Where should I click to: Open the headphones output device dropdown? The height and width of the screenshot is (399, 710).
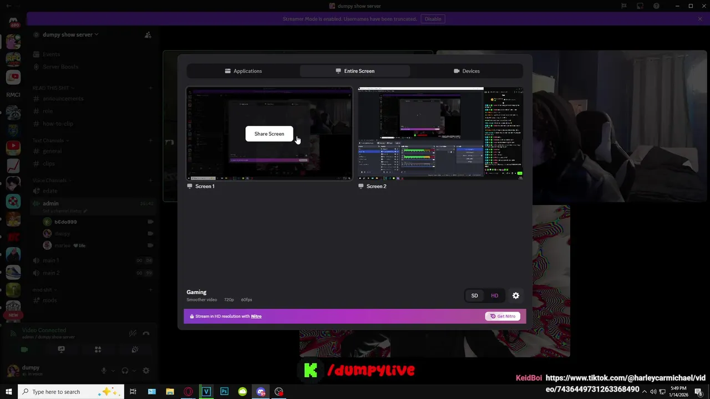[134, 371]
